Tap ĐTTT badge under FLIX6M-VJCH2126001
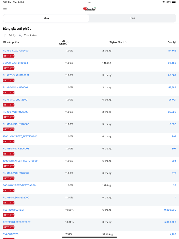The height and width of the screenshot is (239, 179). point(9,105)
